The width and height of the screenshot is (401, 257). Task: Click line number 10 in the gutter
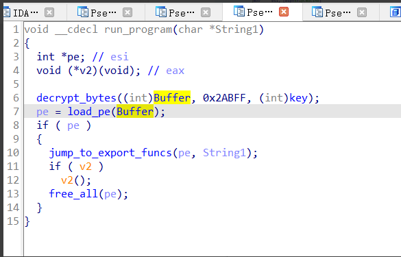pyautogui.click(x=13, y=153)
